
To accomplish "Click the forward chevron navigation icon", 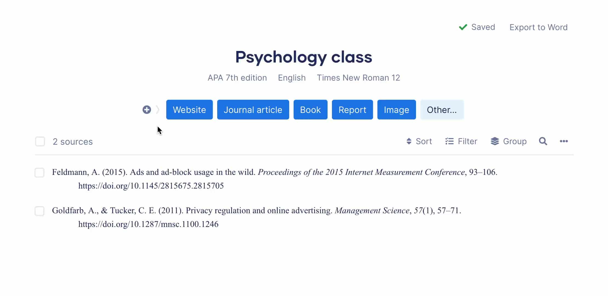I will (x=157, y=109).
